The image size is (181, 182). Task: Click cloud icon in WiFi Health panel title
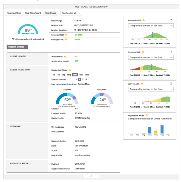(x=142, y=84)
